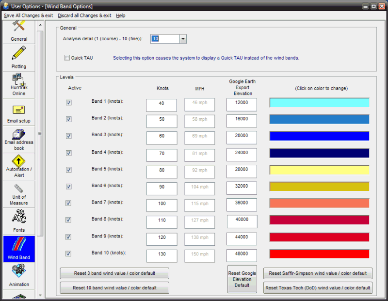The image size is (388, 301).
Task: Change the Band 5 yellow color swatch
Action: (319, 170)
